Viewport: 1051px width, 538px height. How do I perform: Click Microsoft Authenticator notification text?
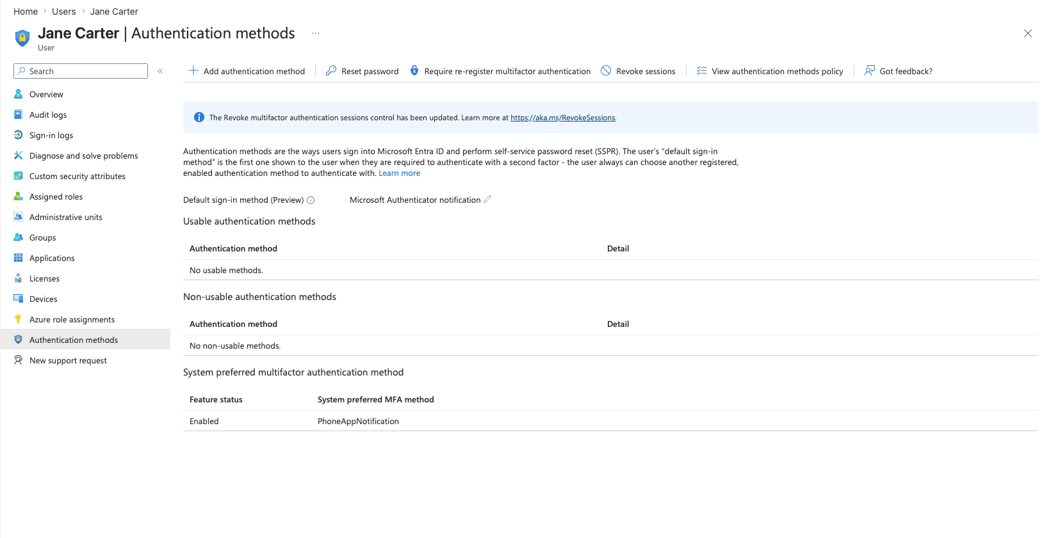tap(415, 200)
